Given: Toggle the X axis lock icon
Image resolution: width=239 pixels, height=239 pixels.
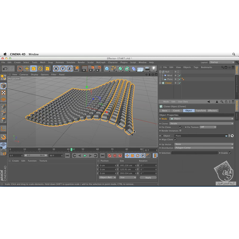Looking at the screenshot, I should (x=56, y=69).
